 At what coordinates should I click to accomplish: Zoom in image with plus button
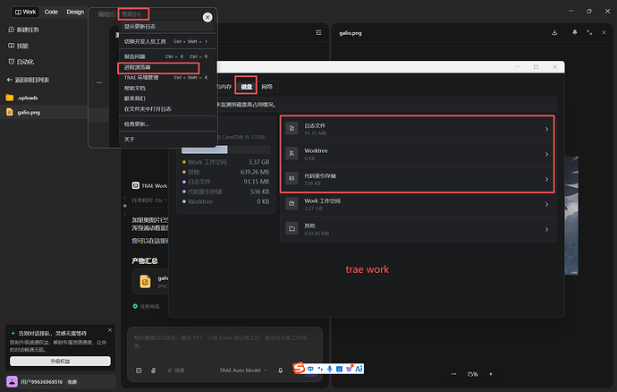click(x=491, y=374)
